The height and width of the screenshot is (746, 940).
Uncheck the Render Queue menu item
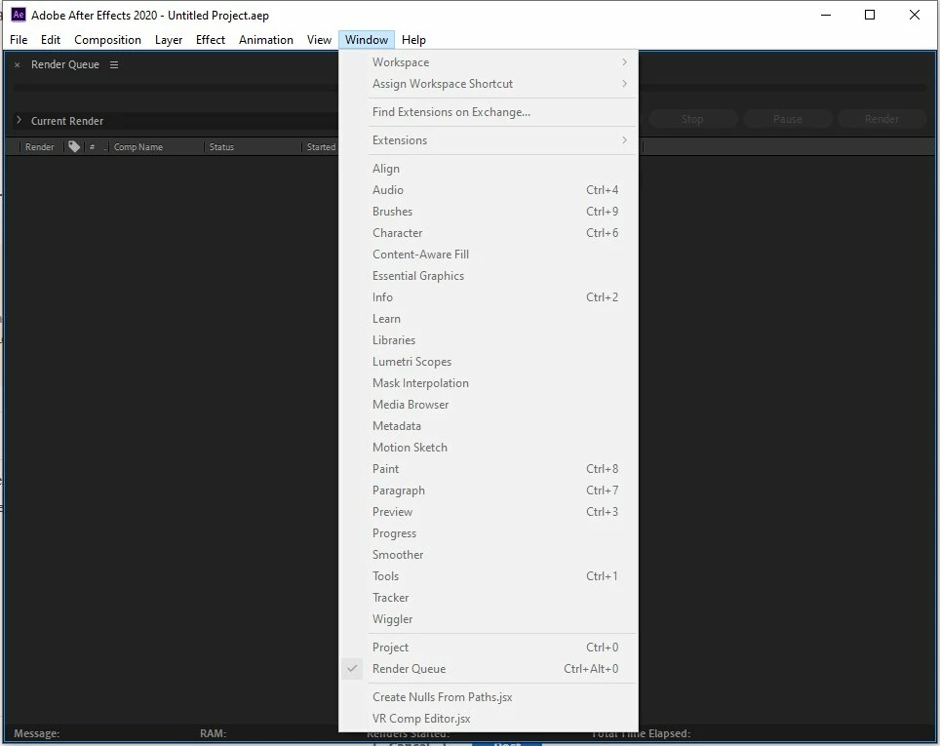pyautogui.click(x=490, y=669)
